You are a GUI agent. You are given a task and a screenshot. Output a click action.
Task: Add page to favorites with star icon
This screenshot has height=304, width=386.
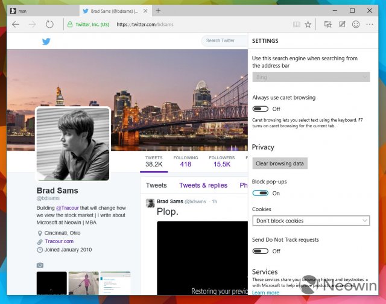click(x=308, y=24)
